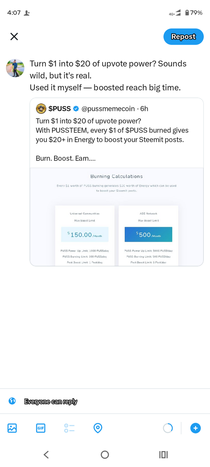Tap the blue Repost button
Screen dimensions: 210x467
pyautogui.click(x=183, y=36)
